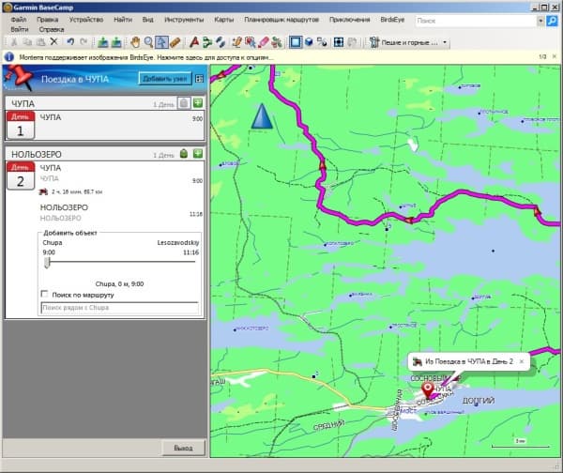Open the Найти menu

pyautogui.click(x=123, y=20)
